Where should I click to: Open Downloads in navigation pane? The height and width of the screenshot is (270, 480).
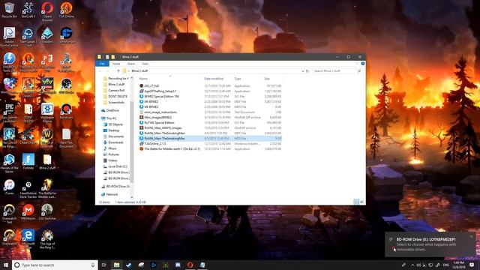115,142
